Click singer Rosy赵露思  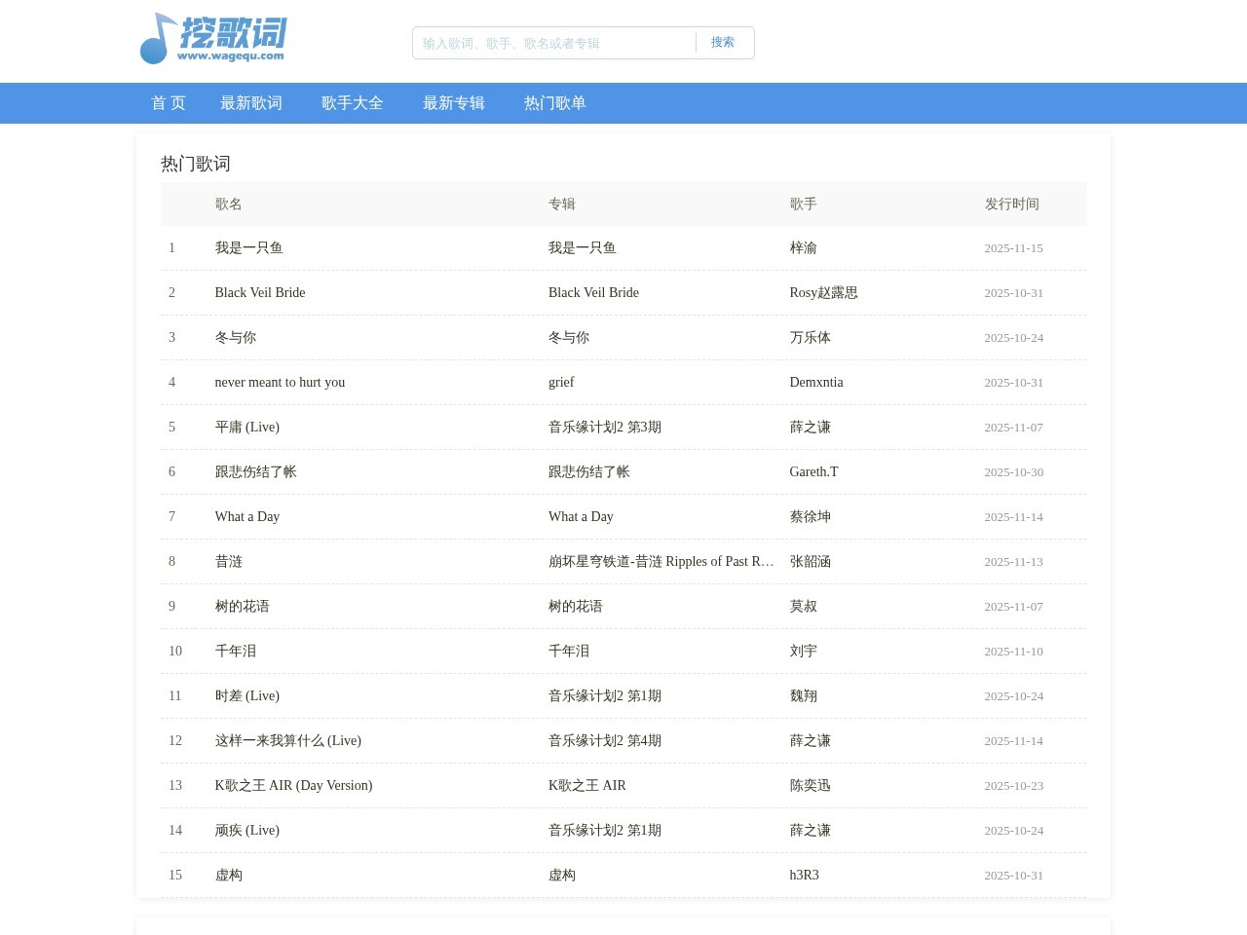pos(823,293)
